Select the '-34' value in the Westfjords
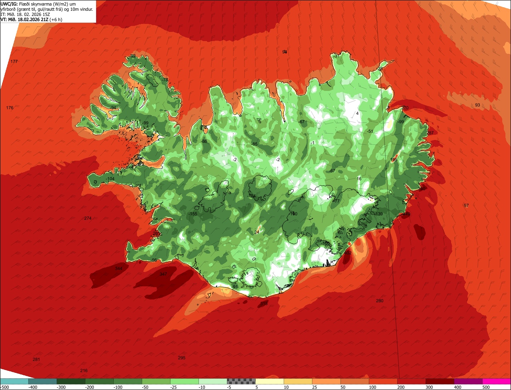The width and height of the screenshot is (511, 390). [113, 108]
